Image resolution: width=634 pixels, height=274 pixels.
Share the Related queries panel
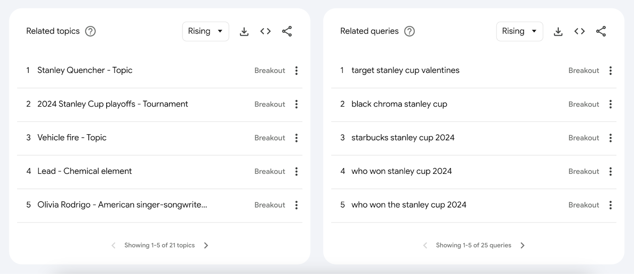601,31
